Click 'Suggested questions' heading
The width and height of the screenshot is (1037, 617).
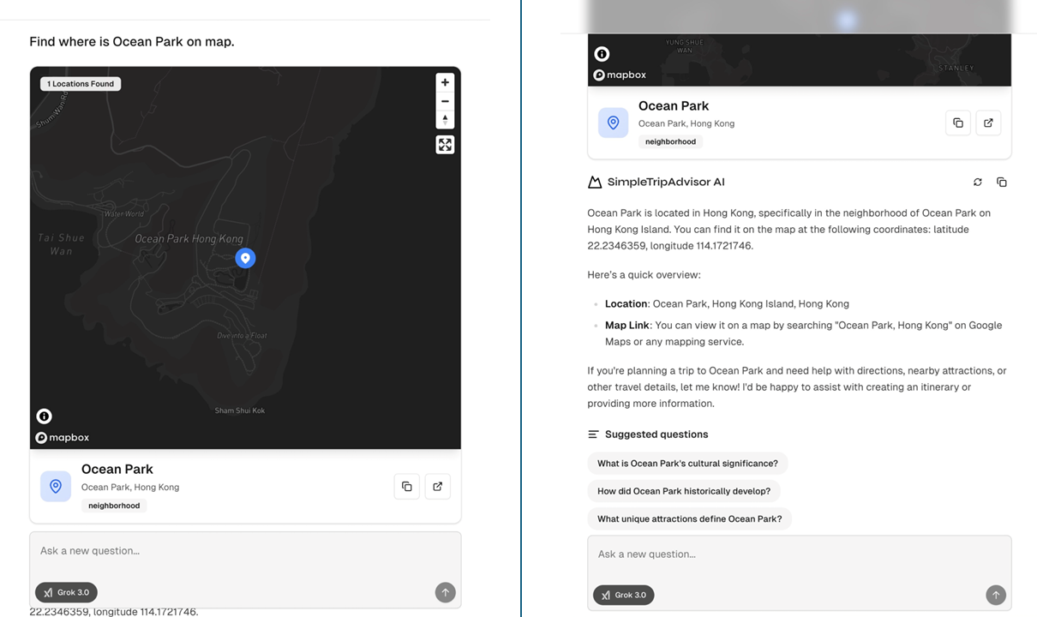[656, 434]
